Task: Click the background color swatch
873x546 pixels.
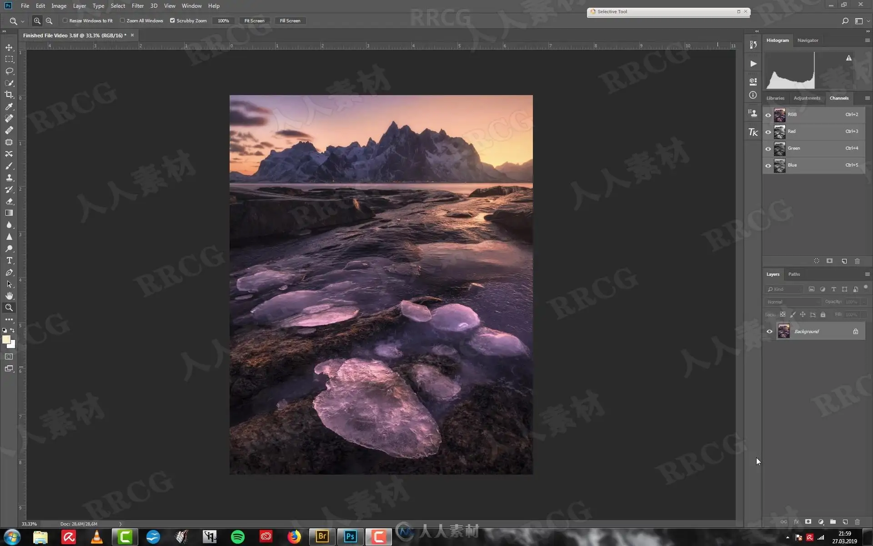Action: click(x=12, y=345)
